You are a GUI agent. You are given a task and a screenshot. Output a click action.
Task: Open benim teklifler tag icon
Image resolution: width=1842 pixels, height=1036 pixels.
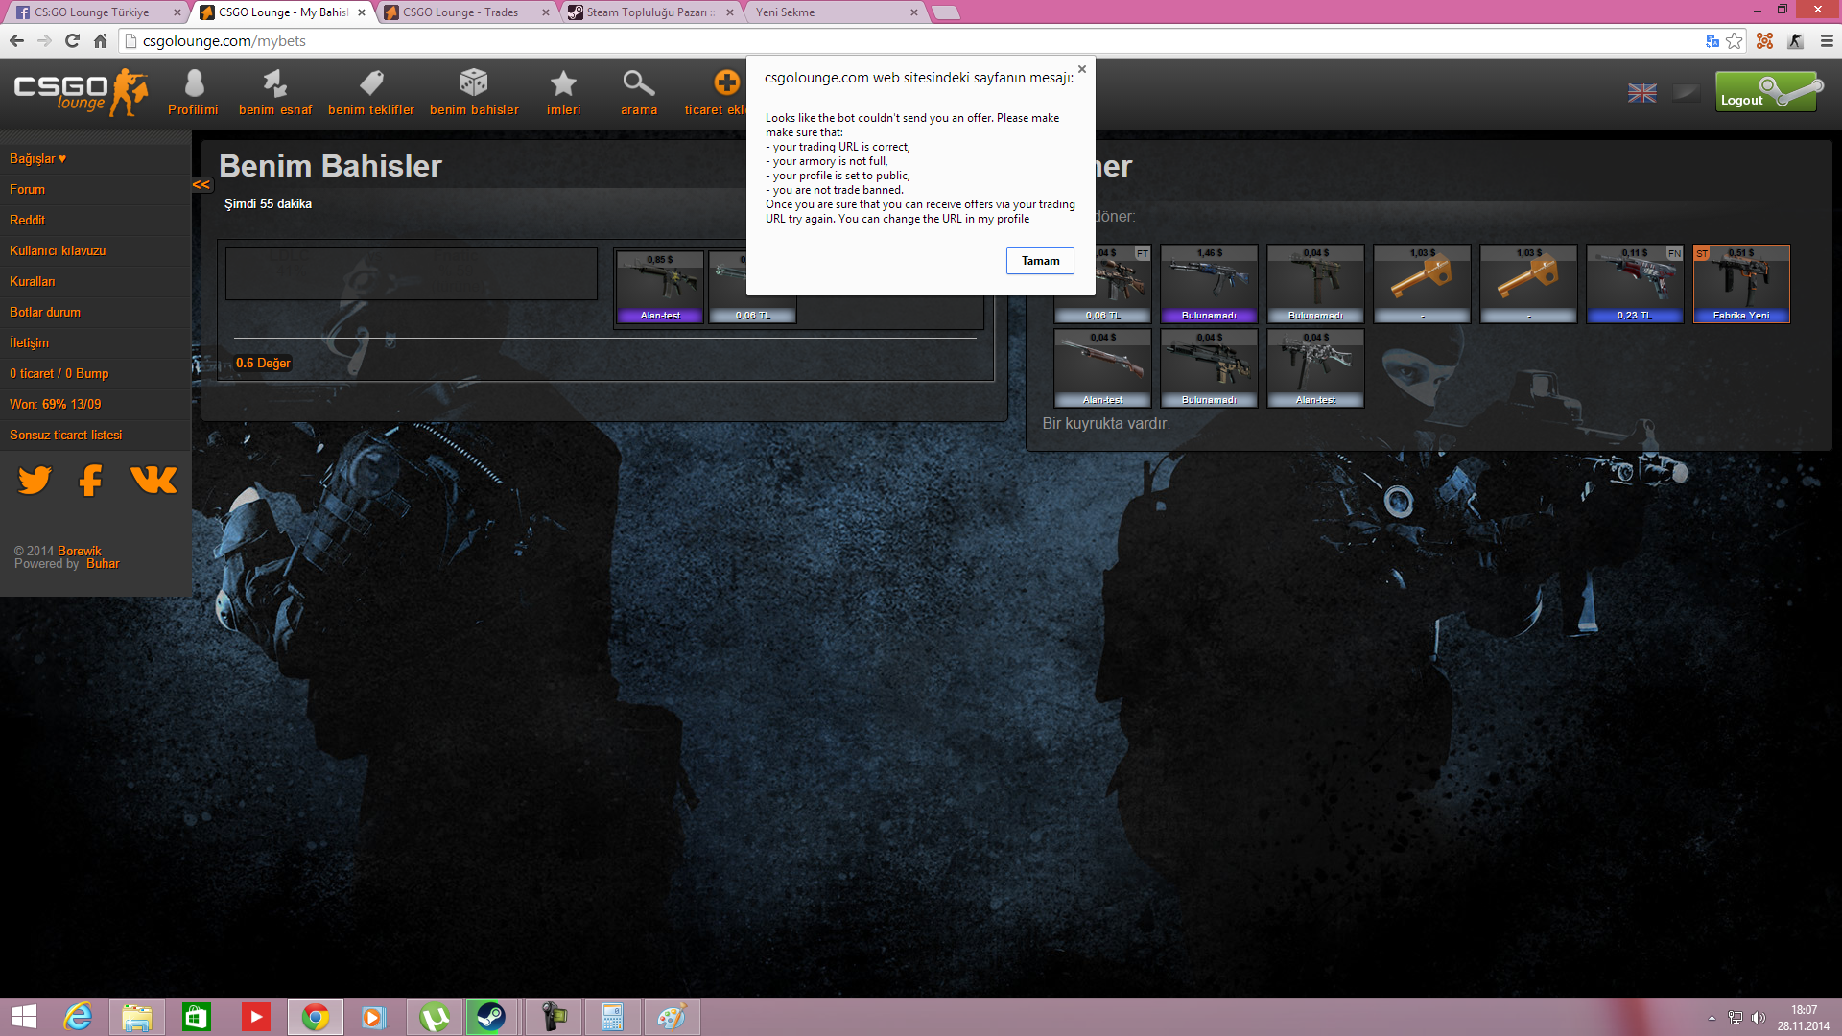click(x=371, y=93)
